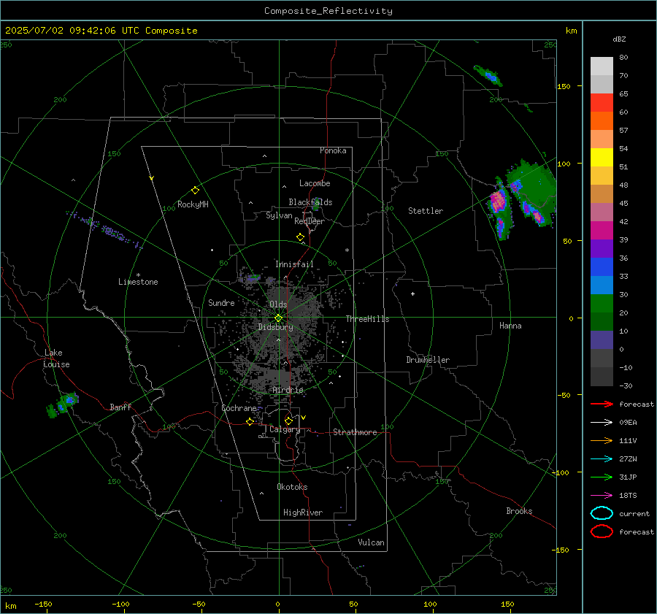Click the cyan current ellipse legend icon
The height and width of the screenshot is (614, 657).
tap(602, 513)
